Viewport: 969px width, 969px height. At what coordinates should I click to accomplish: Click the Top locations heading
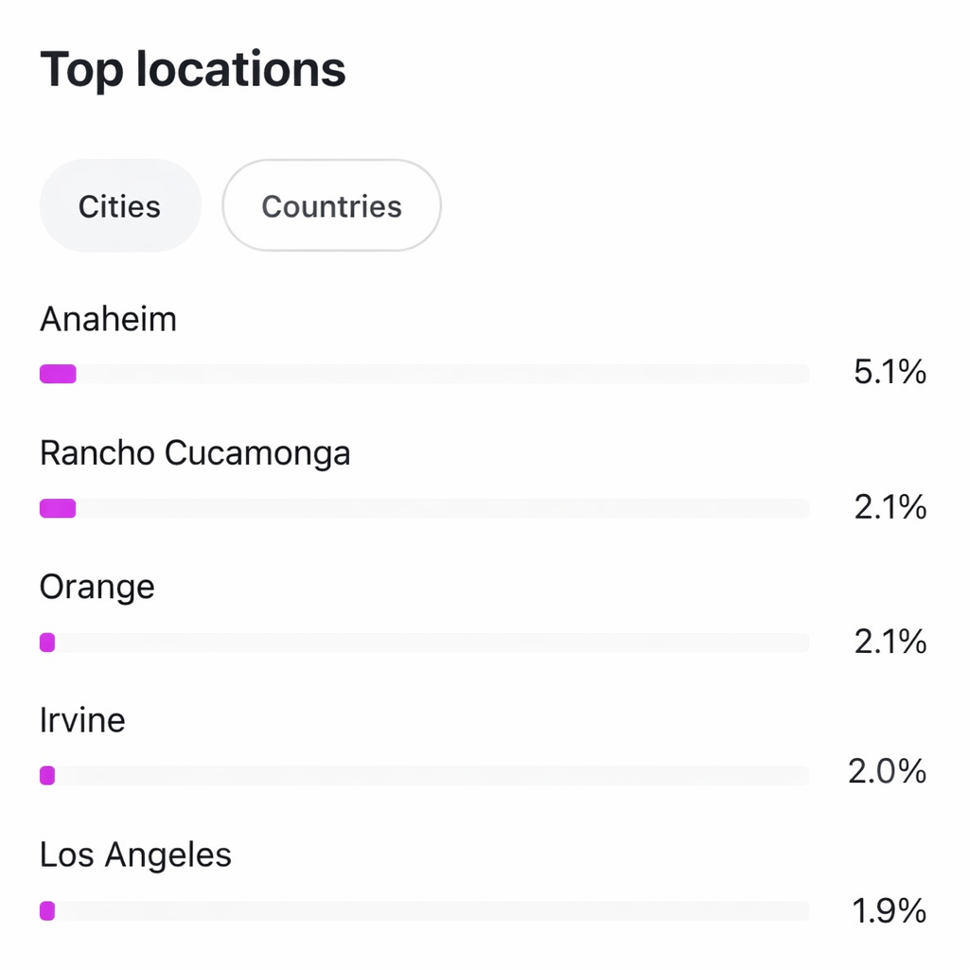pyautogui.click(x=193, y=70)
